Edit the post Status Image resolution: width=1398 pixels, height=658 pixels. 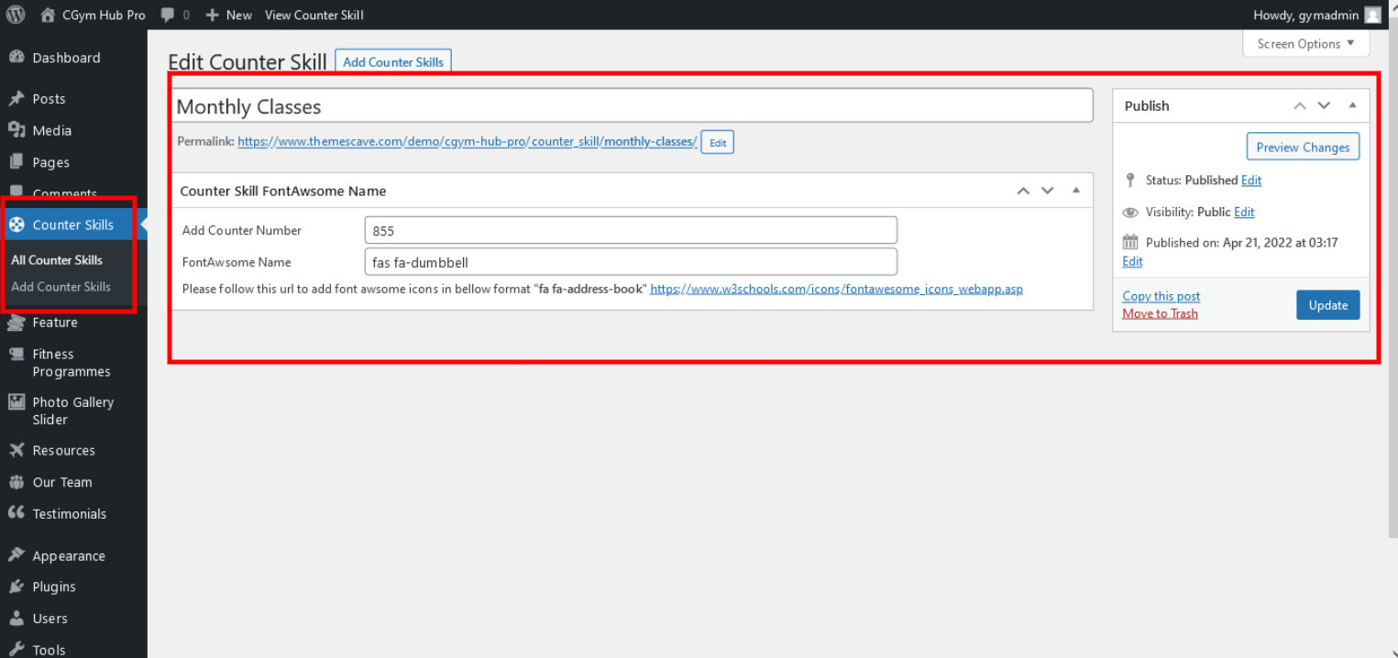click(x=1251, y=181)
